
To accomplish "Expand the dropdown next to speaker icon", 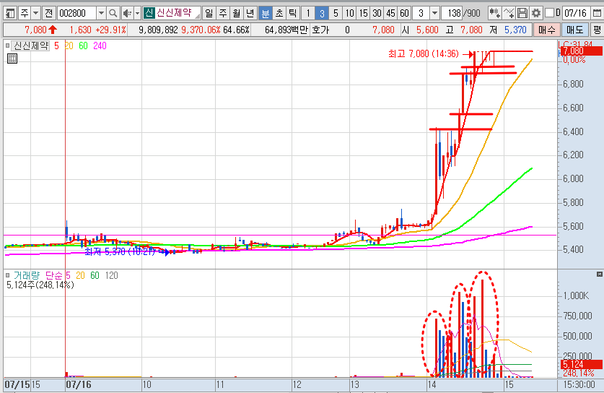I will click(x=137, y=14).
